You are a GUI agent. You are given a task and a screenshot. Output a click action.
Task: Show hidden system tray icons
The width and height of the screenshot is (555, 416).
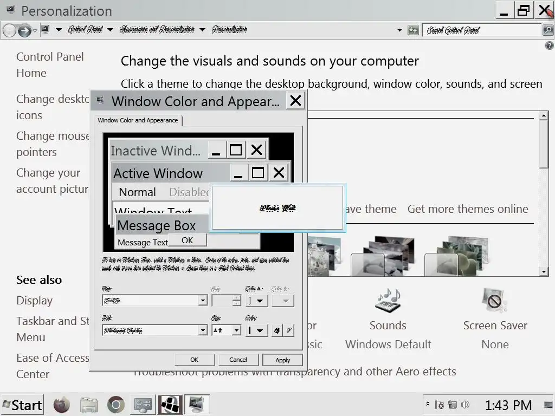(x=428, y=404)
